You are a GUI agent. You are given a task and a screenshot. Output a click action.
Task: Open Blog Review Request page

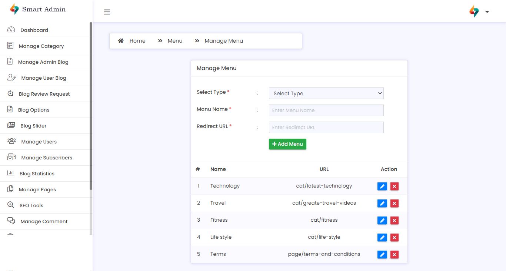45,94
